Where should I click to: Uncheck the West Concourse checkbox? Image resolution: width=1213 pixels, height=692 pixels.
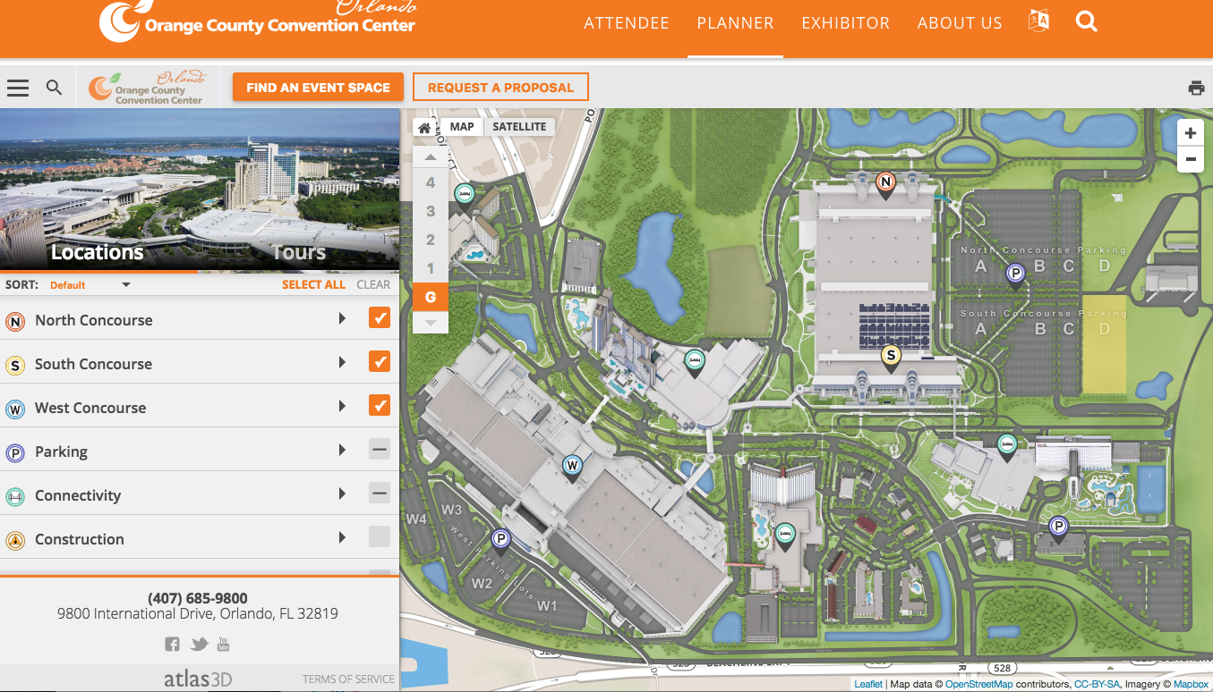tap(380, 406)
